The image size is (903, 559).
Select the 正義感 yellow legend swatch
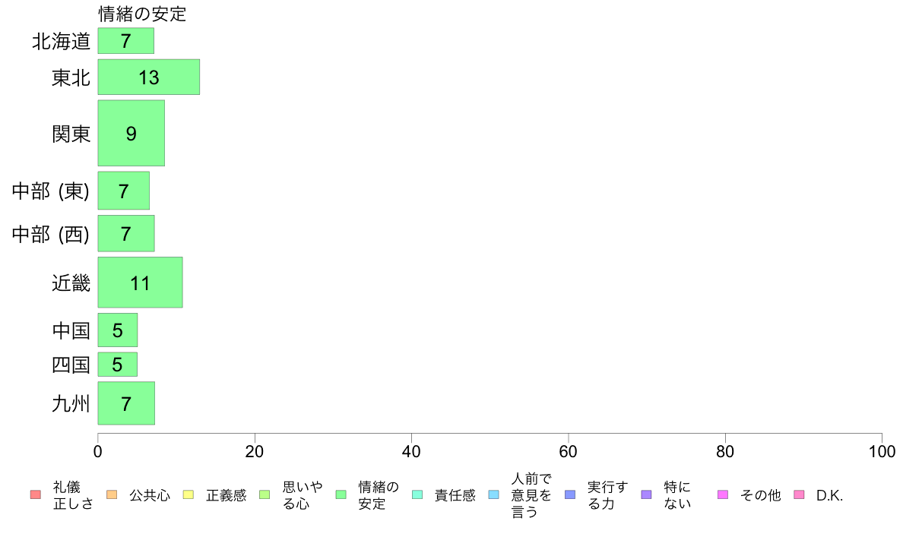click(189, 494)
